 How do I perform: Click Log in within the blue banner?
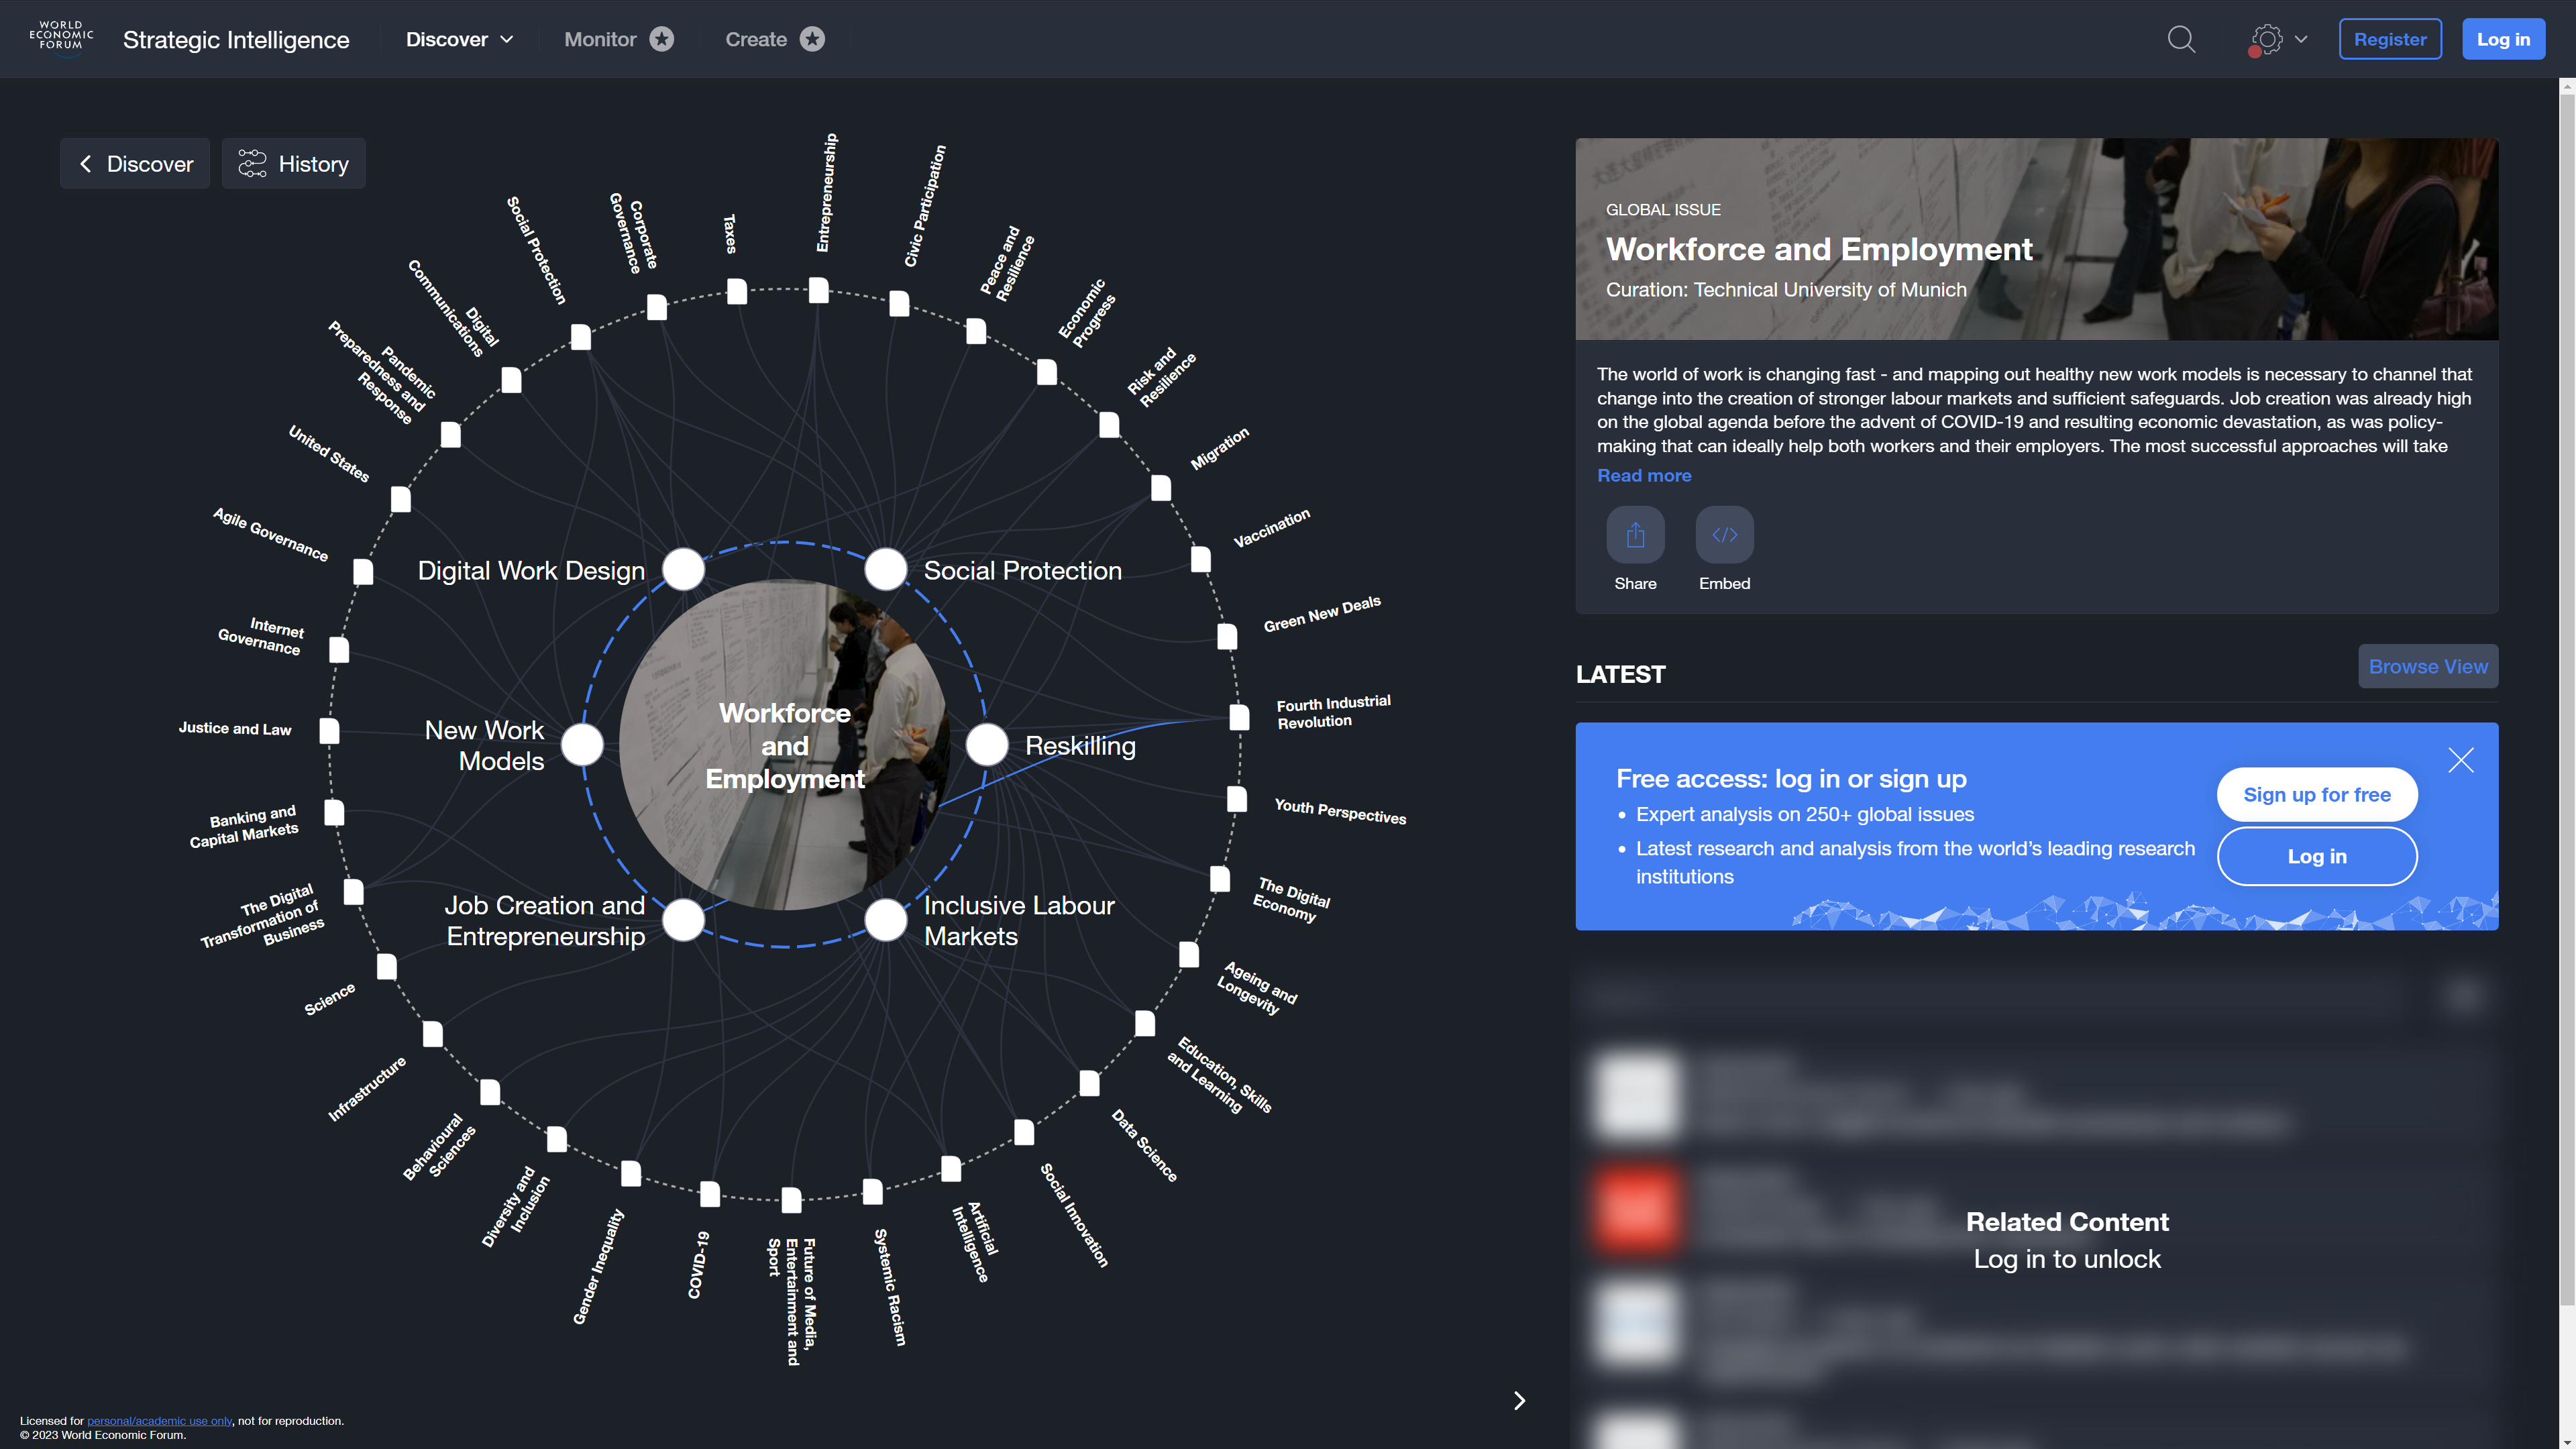(x=2317, y=856)
